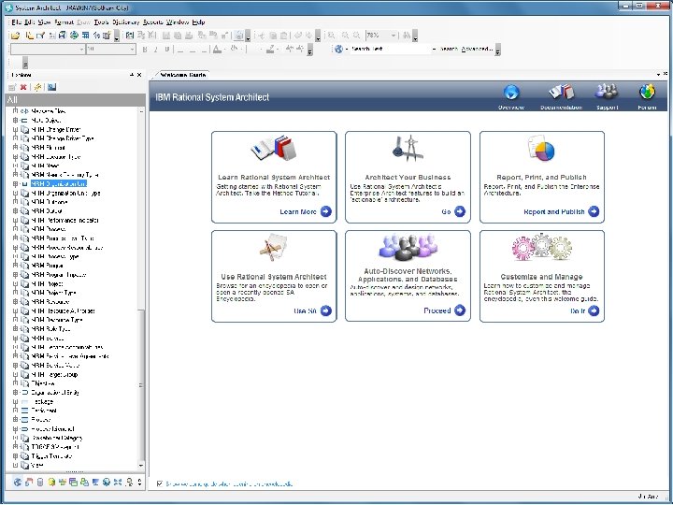This screenshot has width=673, height=505.
Task: Click the pie chart Report, Print, and Publish image
Action: click(x=541, y=149)
